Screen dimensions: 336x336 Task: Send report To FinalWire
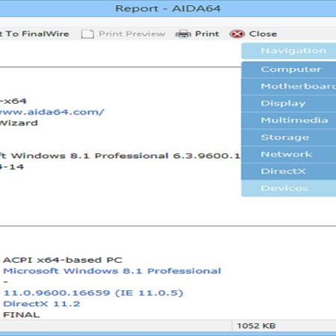(34, 34)
